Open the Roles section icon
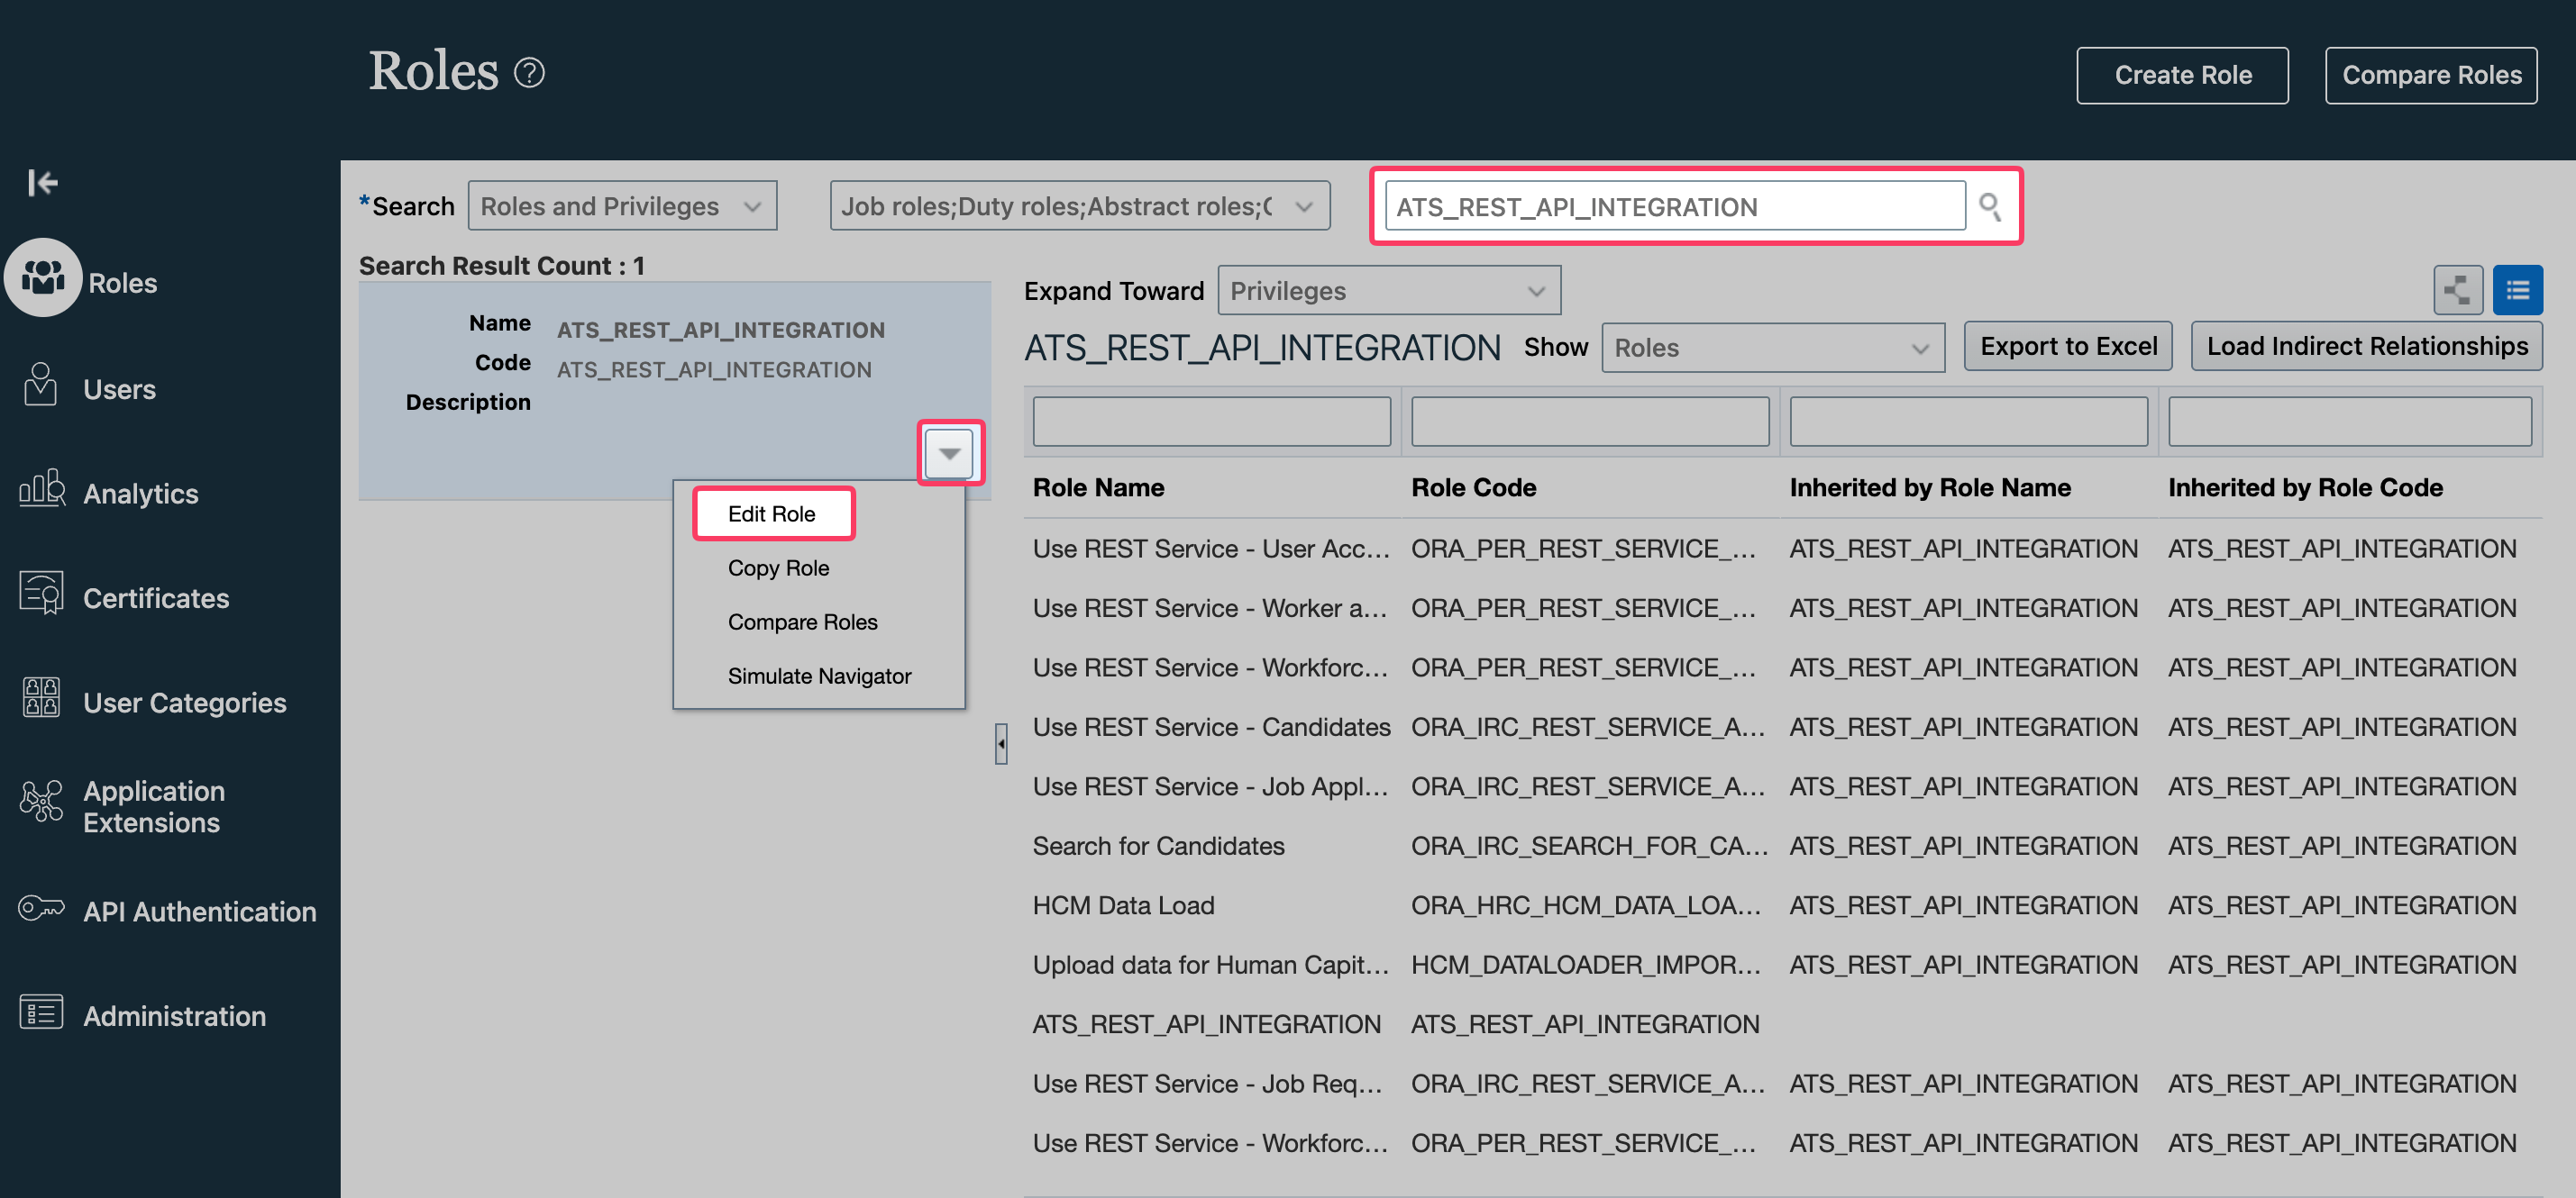Screen dimensions: 2576x1198 click(43, 278)
